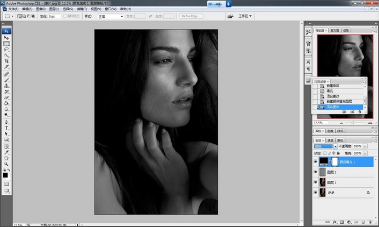Select the Brush tool
The height and width of the screenshot is (227, 379).
(x=6, y=80)
